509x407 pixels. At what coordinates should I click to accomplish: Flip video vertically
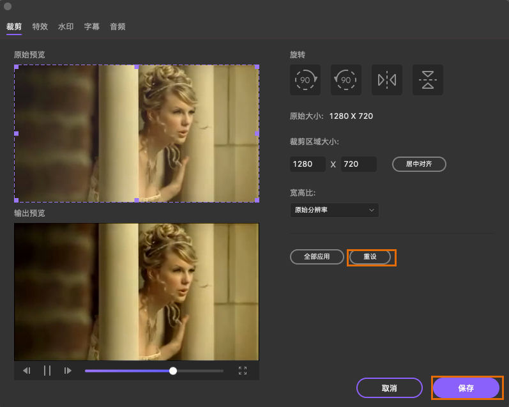pyautogui.click(x=427, y=80)
